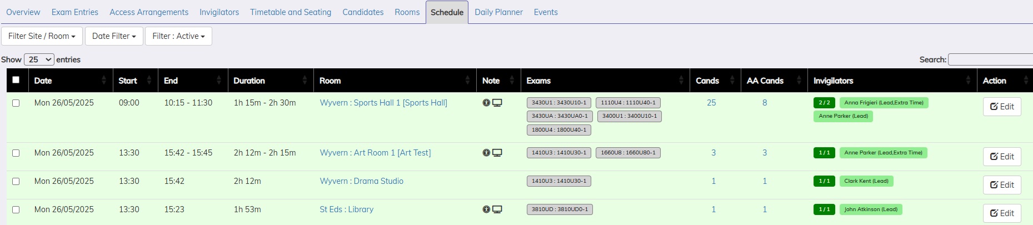The height and width of the screenshot is (225, 1033).
Task: Open the Invigilators tab
Action: click(219, 12)
